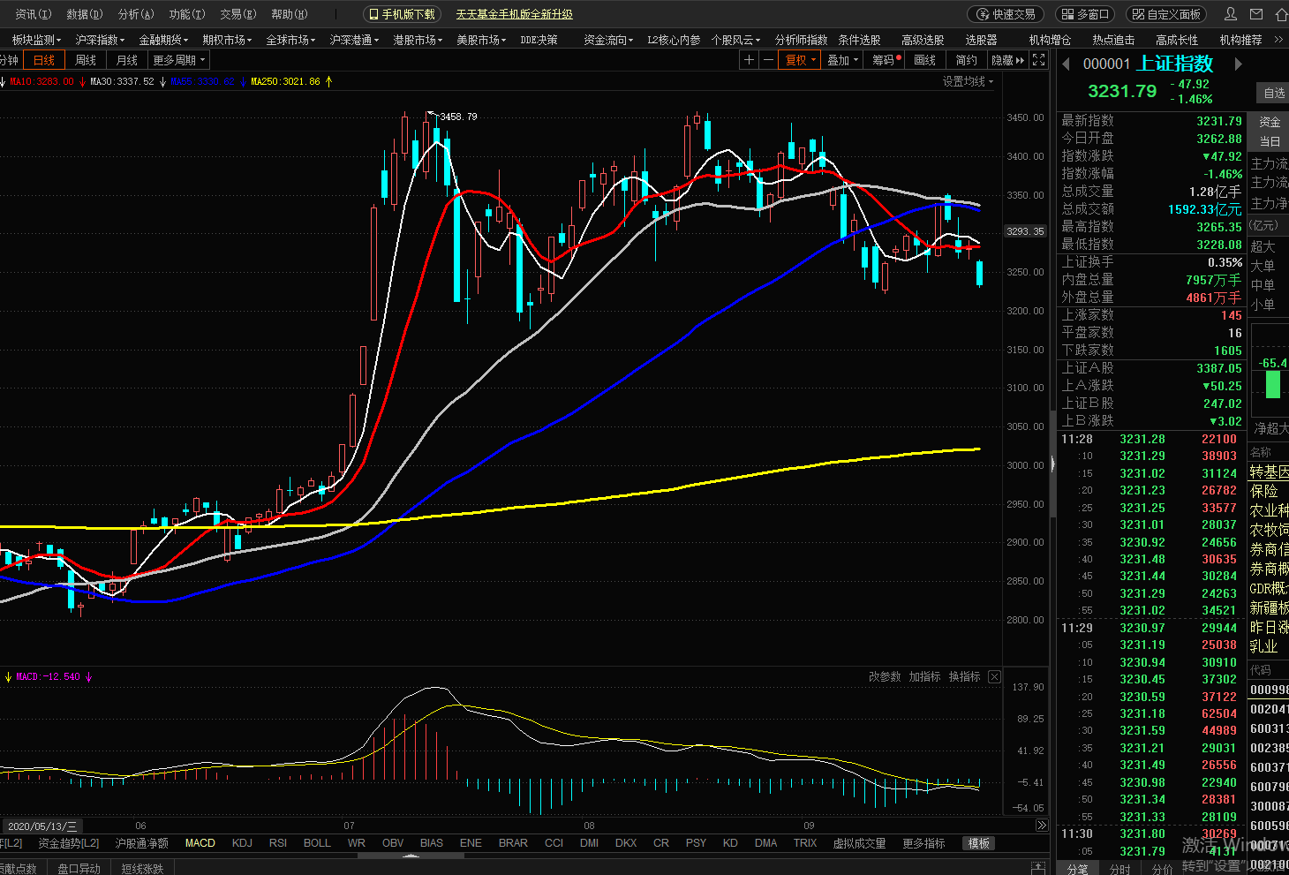Toggle 画线 drawing tools
Viewport: 1289px width, 875px height.
coord(925,60)
